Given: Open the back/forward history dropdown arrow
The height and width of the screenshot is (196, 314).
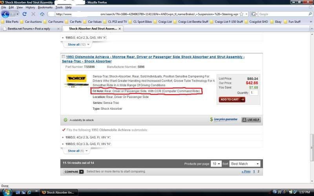Looking at the screenshot, I should tap(17, 14).
